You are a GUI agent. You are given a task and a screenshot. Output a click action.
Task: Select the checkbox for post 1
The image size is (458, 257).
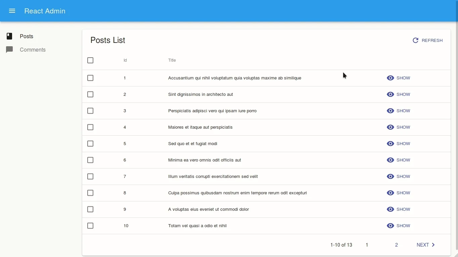click(90, 78)
